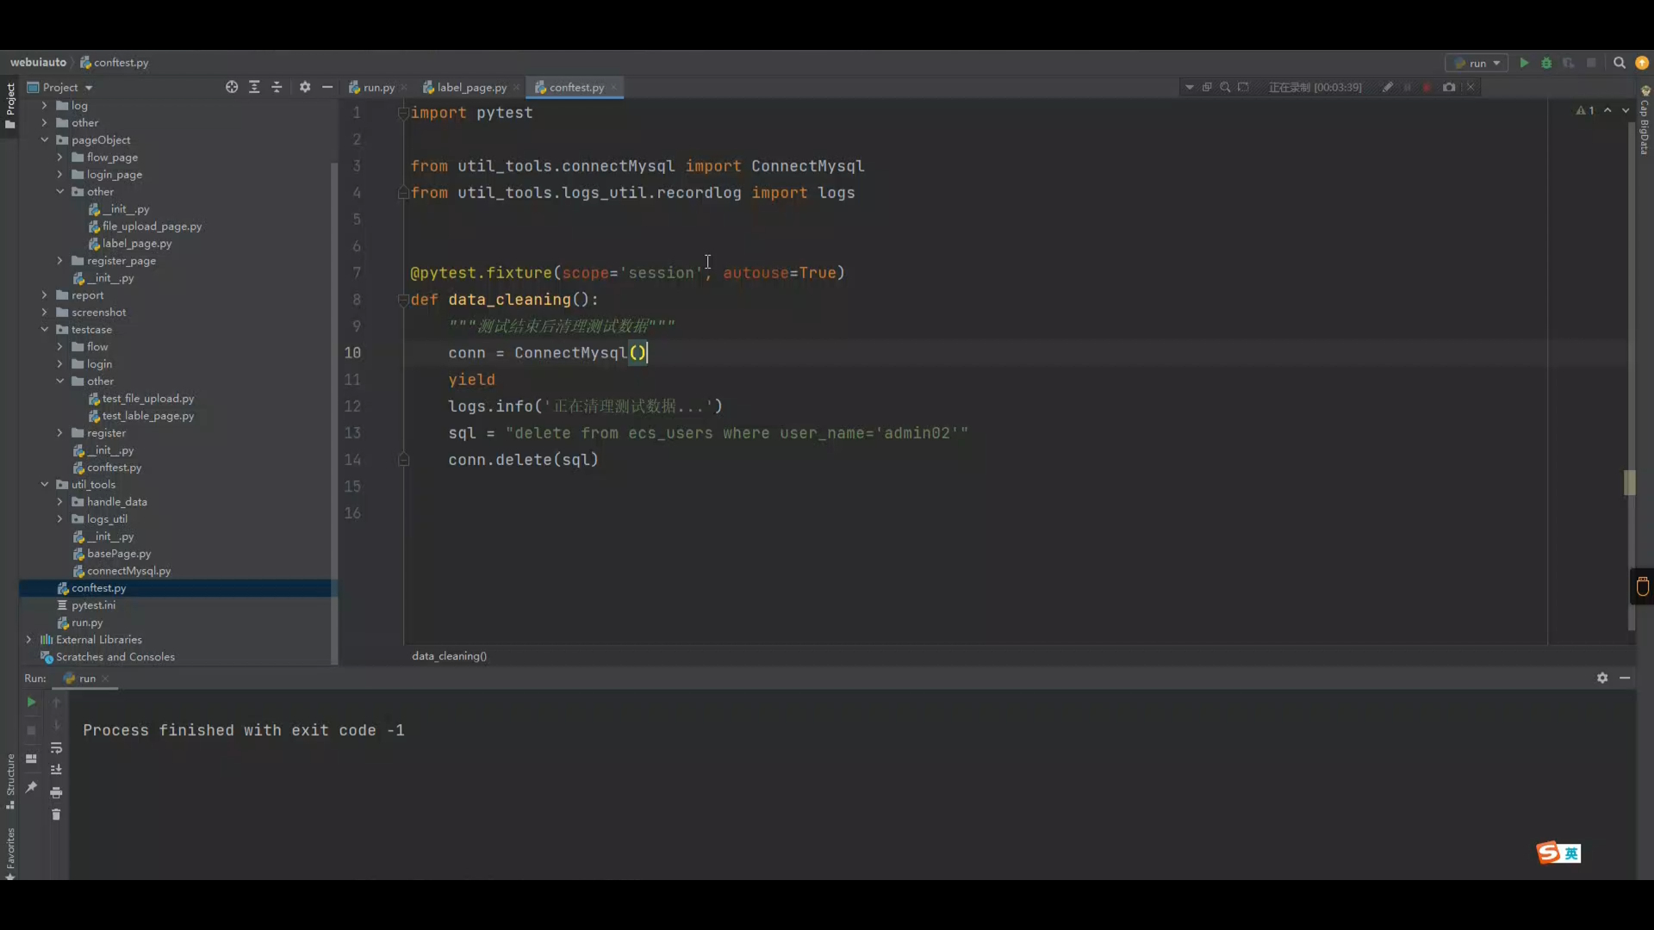Screen dimensions: 1654x930
Task: Expand the External Libraries node
Action: (28, 639)
